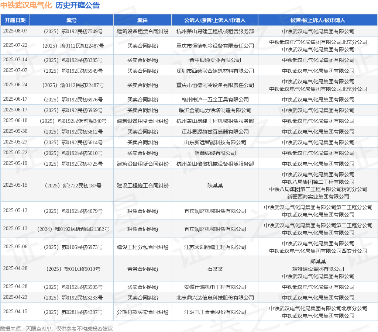Click the date "2025-06-10"
This screenshot has height=332, width=378.
tap(15, 121)
